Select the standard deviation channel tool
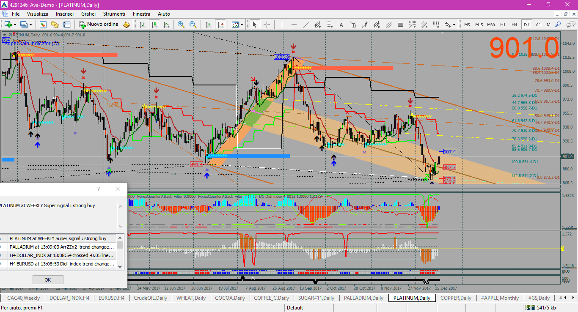The width and height of the screenshot is (578, 312). tap(377, 25)
